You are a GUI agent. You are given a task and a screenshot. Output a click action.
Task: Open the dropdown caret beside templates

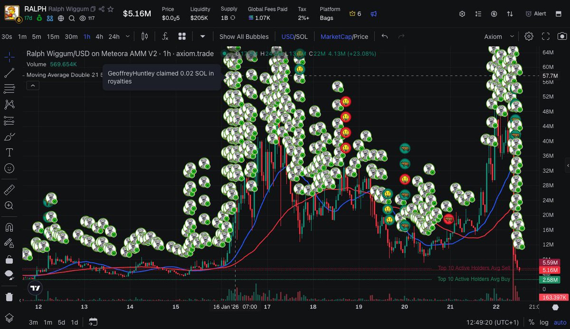click(x=203, y=37)
